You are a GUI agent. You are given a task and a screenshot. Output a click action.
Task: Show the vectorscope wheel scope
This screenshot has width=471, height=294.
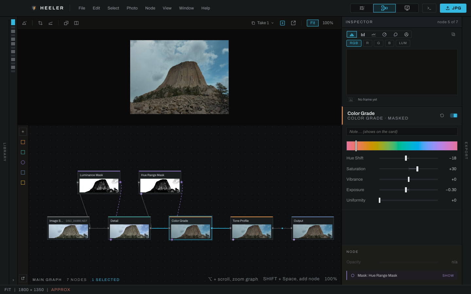tap(384, 34)
